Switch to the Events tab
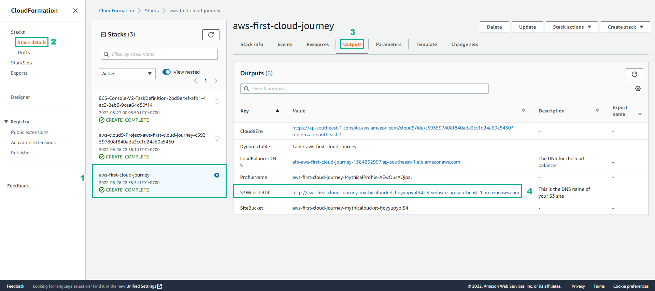This screenshot has width=655, height=291. (x=285, y=44)
